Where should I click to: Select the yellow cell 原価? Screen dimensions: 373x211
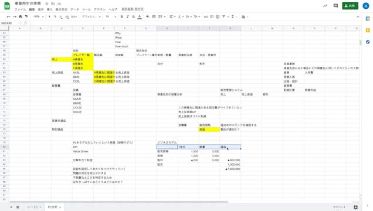(x=209, y=130)
